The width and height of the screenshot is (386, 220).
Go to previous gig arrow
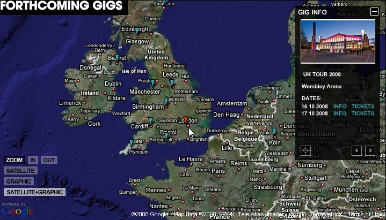(x=356, y=150)
